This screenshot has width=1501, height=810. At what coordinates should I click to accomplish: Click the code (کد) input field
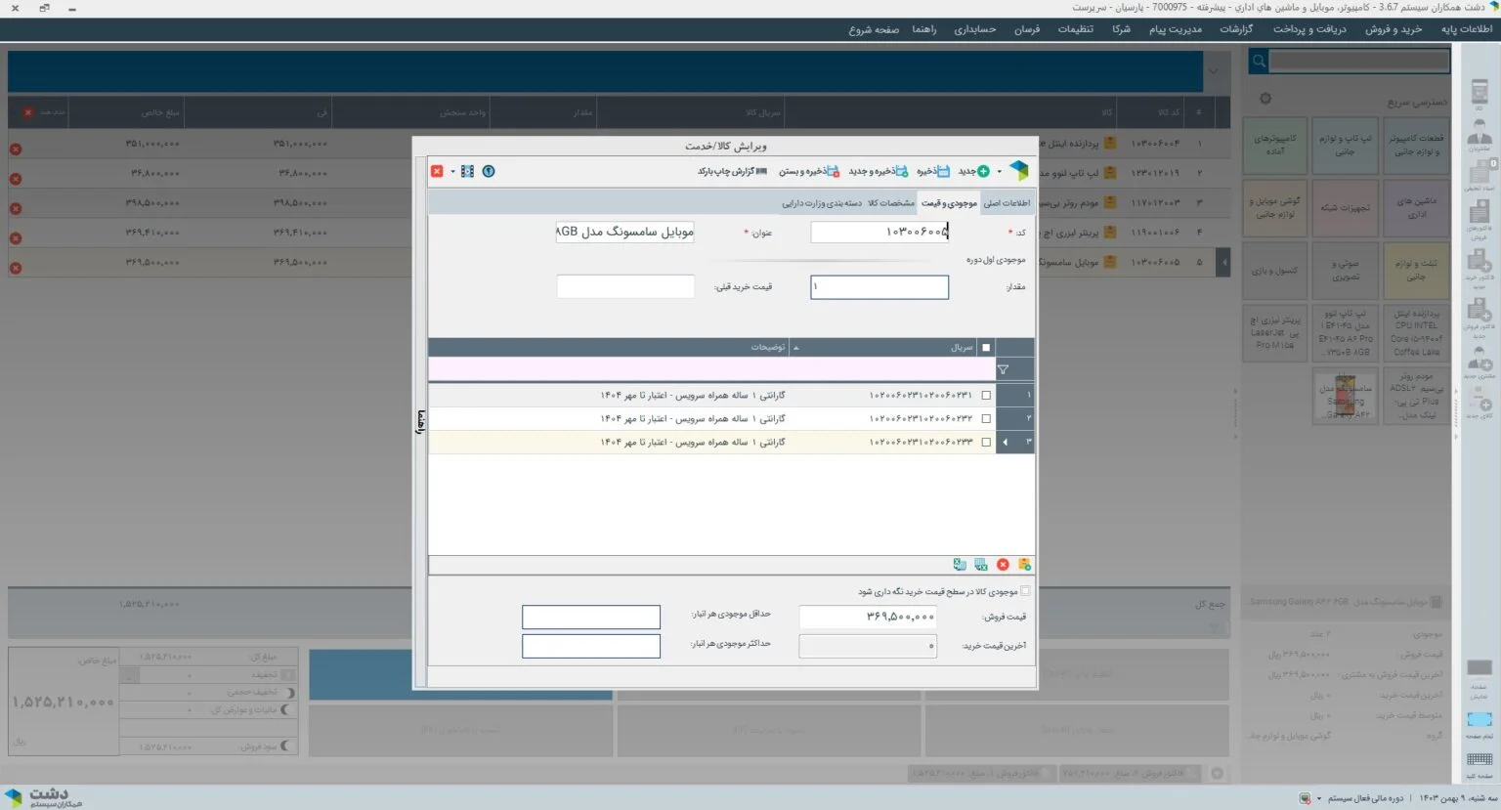879,232
